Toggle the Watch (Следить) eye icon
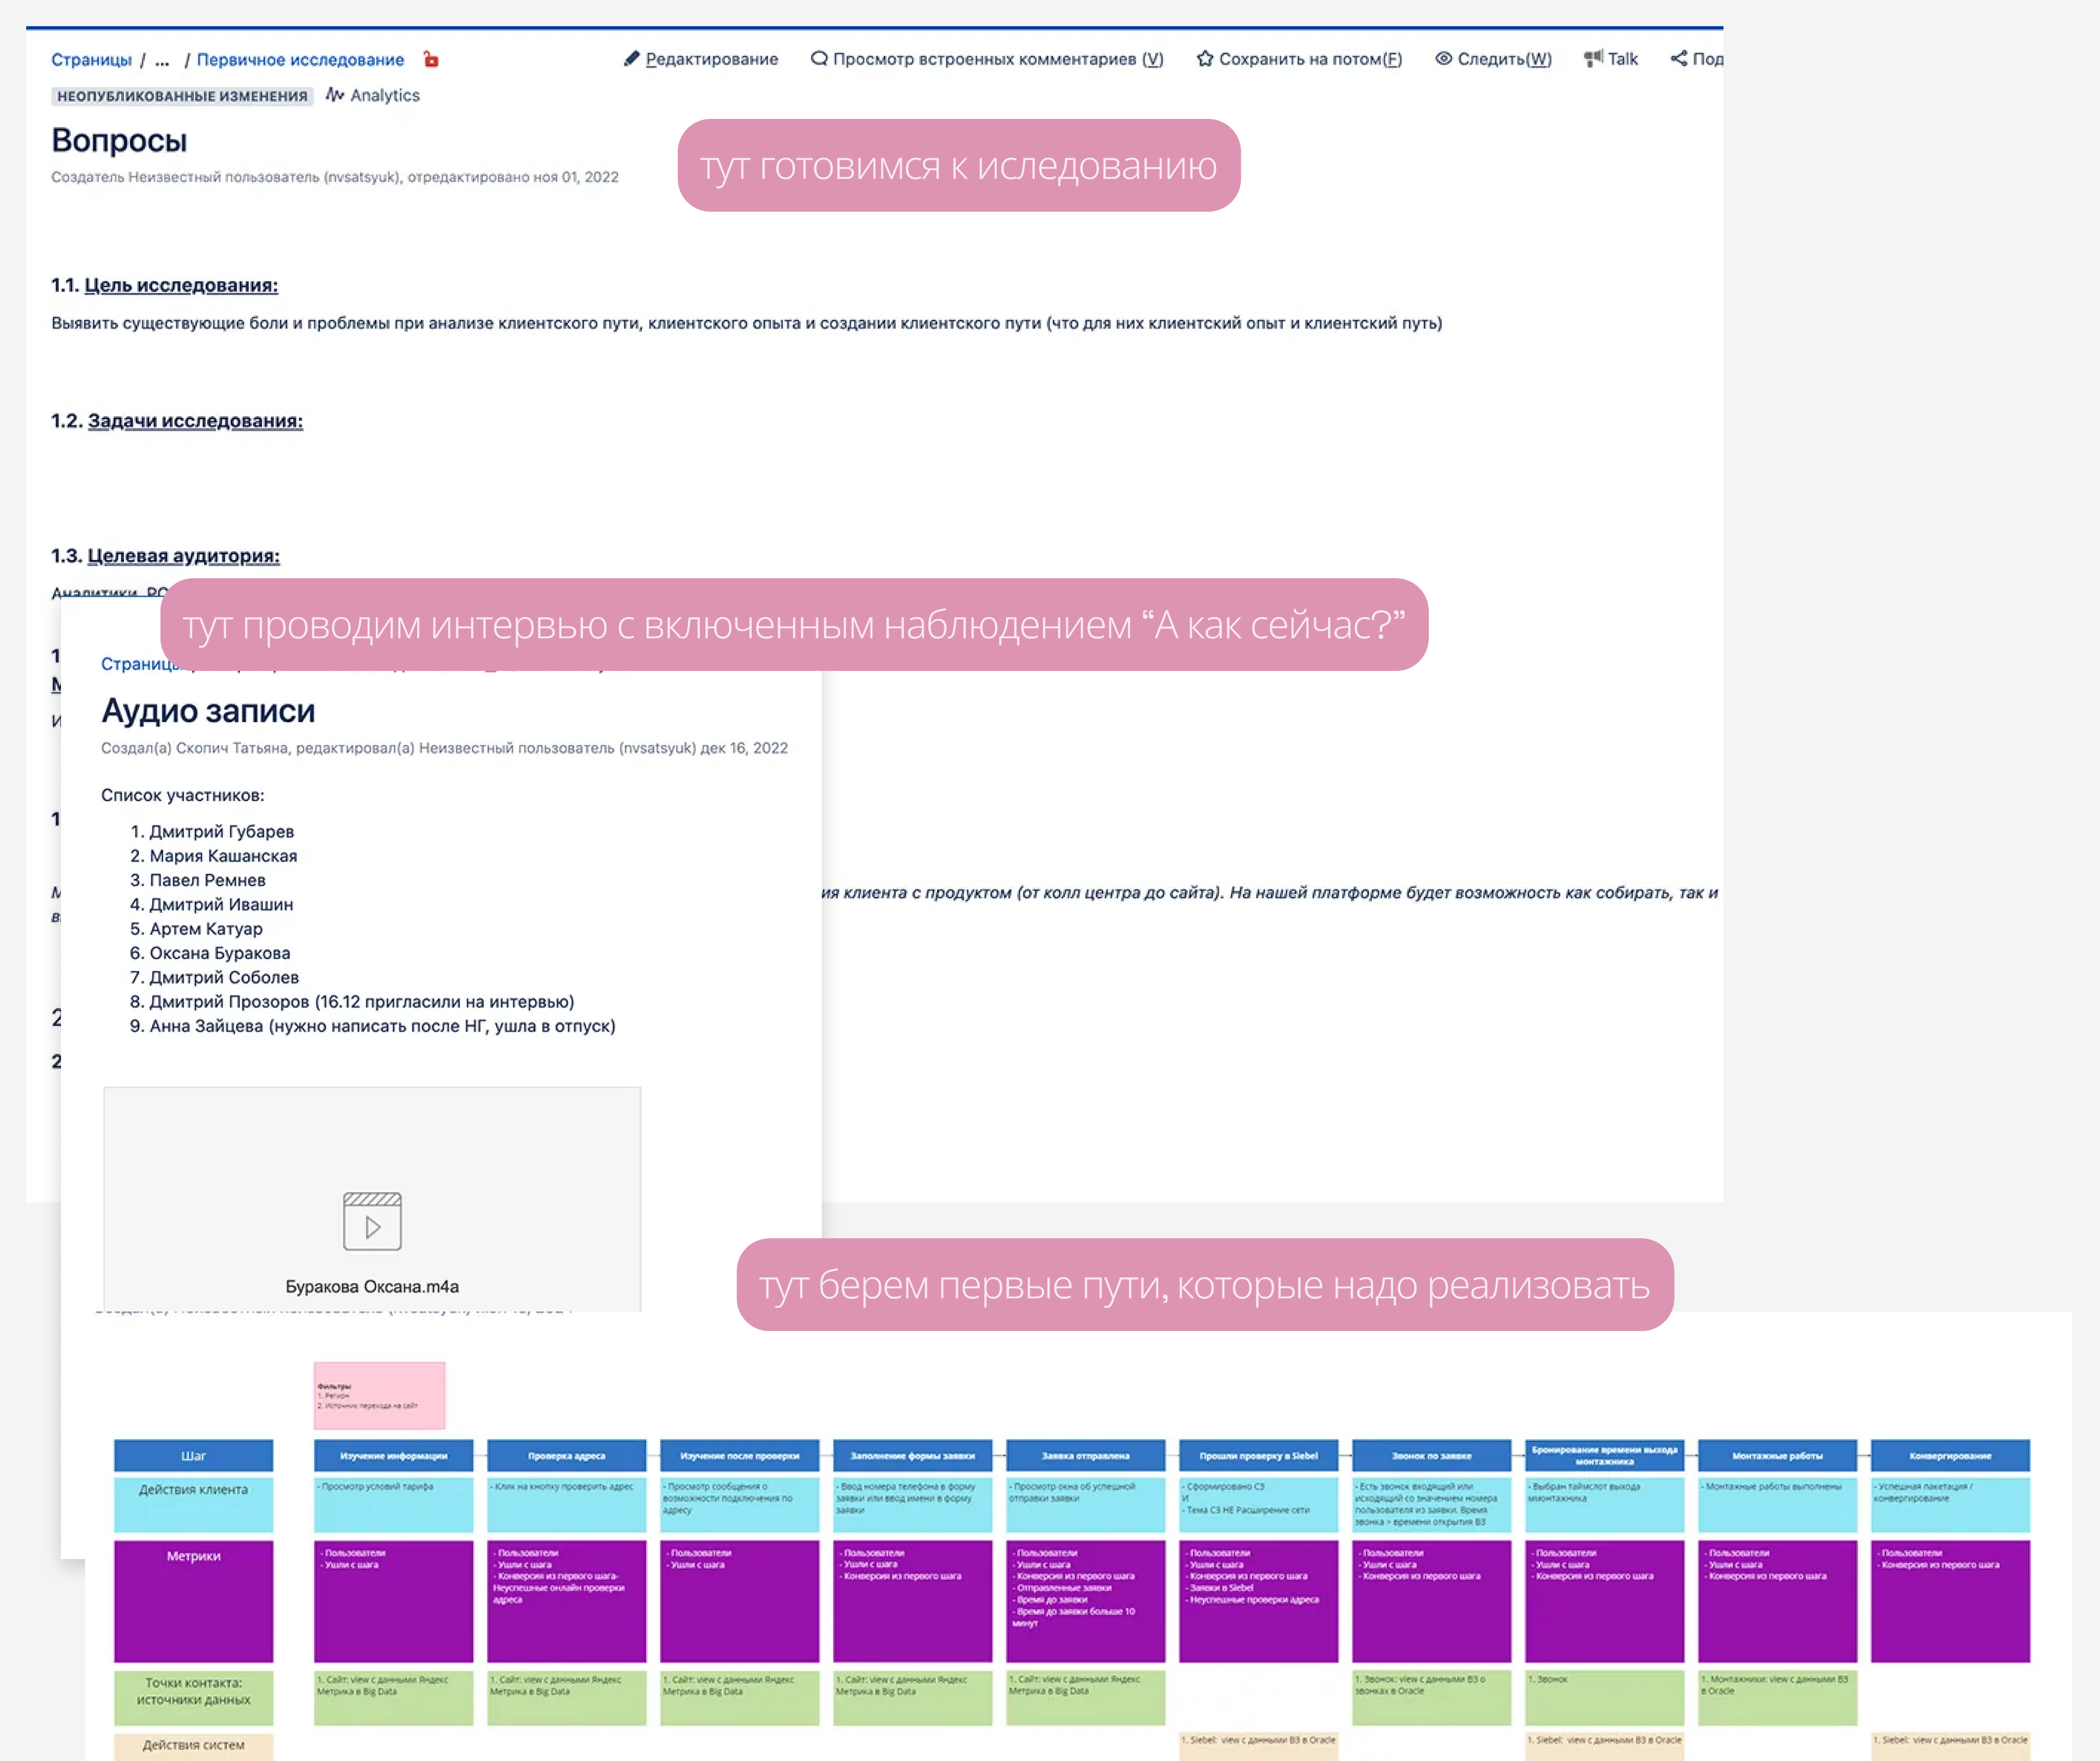2100x1761 pixels. point(1443,59)
